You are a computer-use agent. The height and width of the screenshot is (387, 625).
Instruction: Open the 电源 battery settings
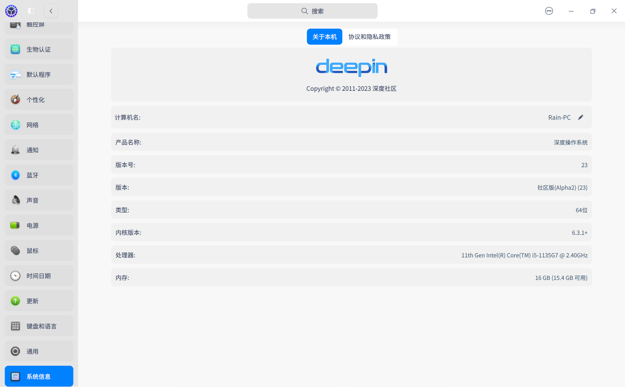(39, 226)
